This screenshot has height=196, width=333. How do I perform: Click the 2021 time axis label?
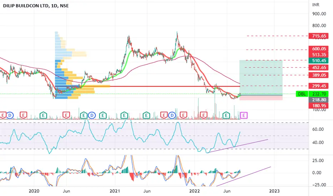pyautogui.click(x=115, y=191)
